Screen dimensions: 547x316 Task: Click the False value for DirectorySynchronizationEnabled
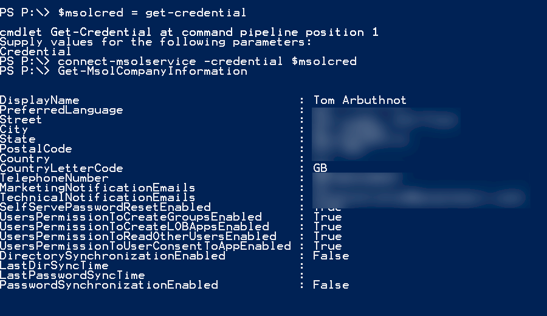(331, 256)
